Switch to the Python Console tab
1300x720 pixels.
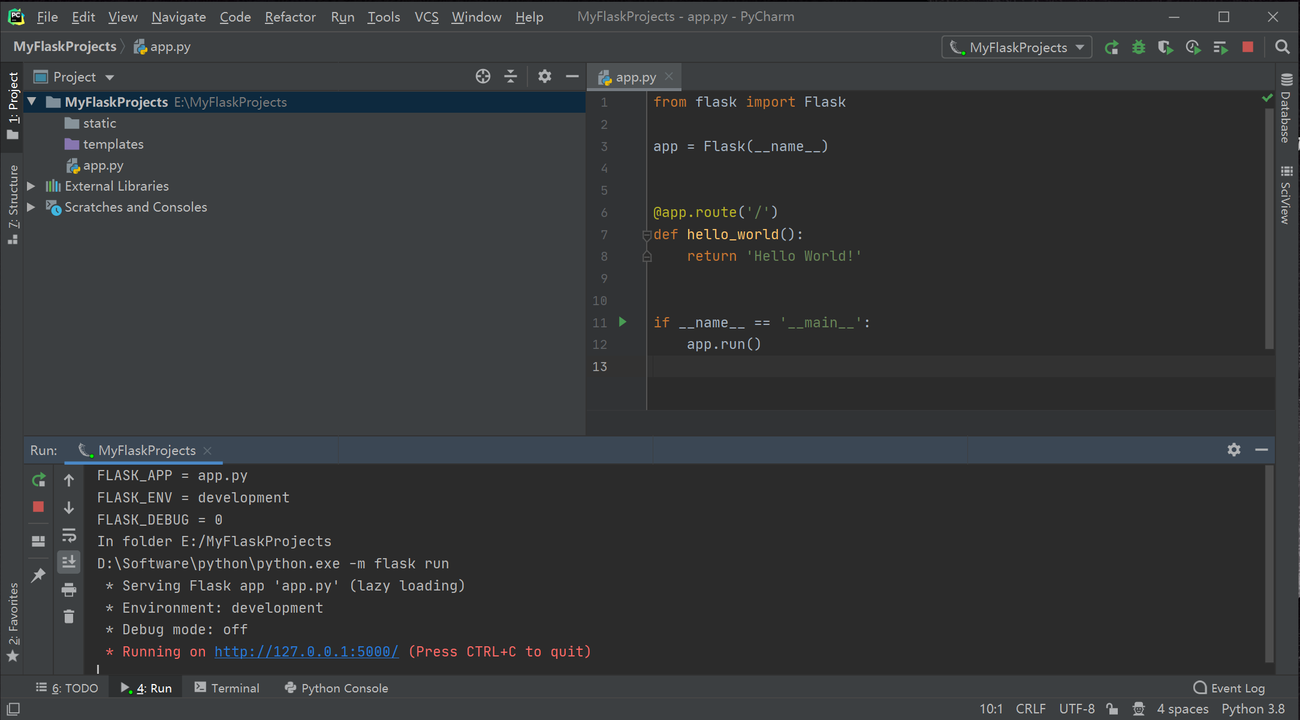[336, 688]
